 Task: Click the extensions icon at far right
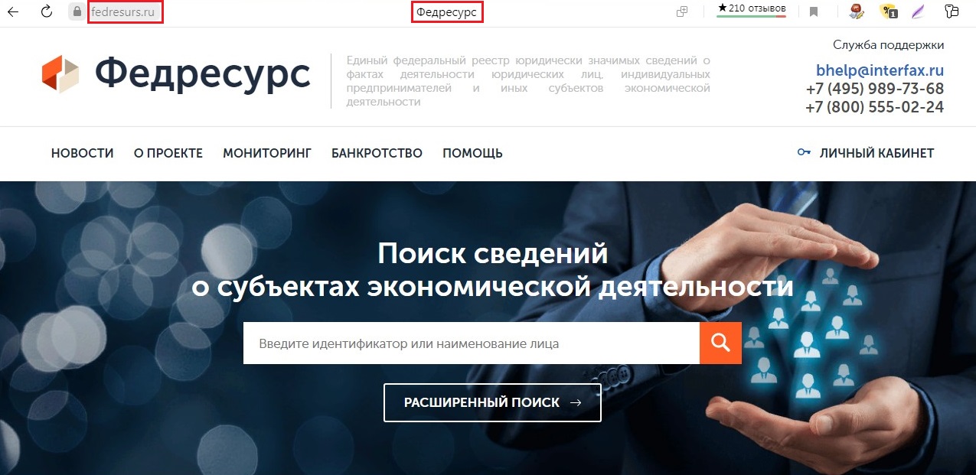[952, 11]
